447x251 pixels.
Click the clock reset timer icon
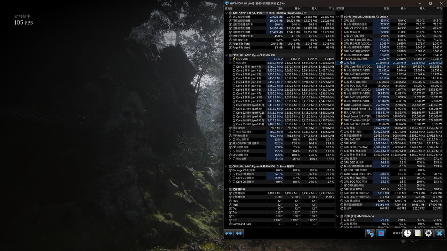tap(407, 233)
